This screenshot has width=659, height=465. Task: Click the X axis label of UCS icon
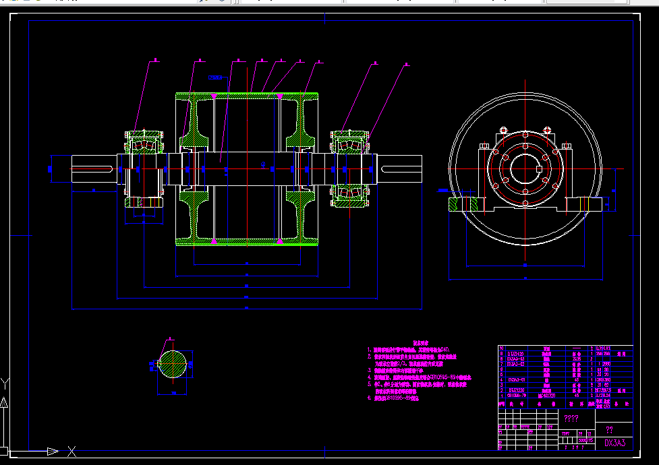tap(72, 452)
